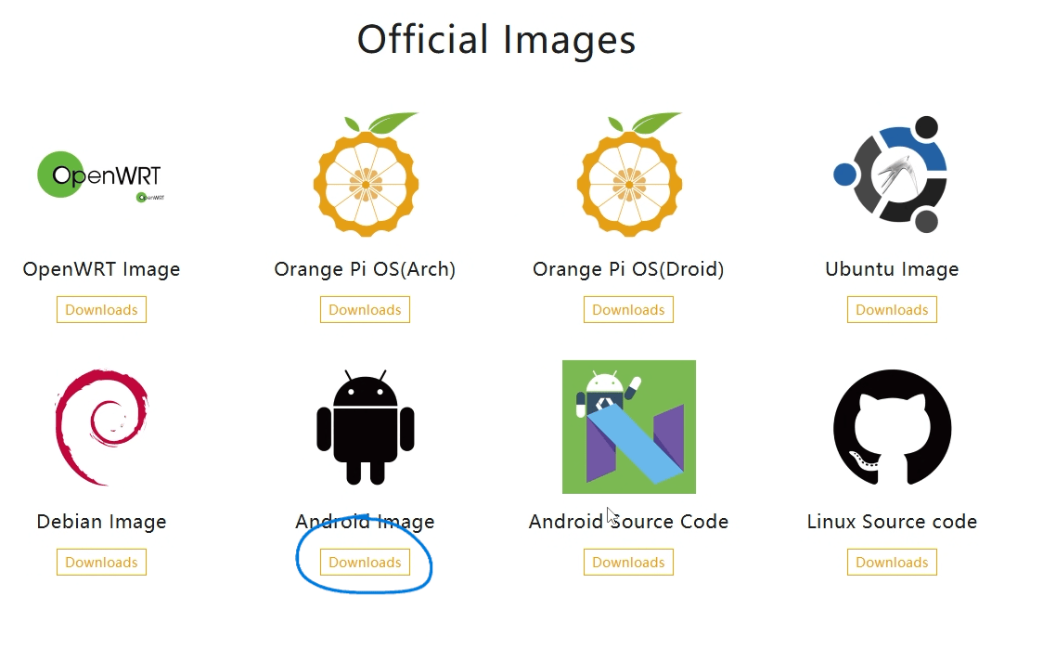Click the black Android robot icon
Screen dimensions: 1056x648
[366, 427]
